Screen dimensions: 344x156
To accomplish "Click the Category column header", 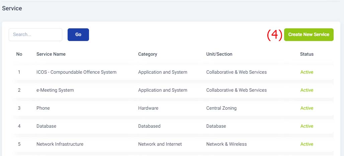I will click(148, 54).
